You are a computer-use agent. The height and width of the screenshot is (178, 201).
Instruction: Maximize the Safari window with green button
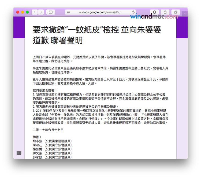click(x=27, y=12)
